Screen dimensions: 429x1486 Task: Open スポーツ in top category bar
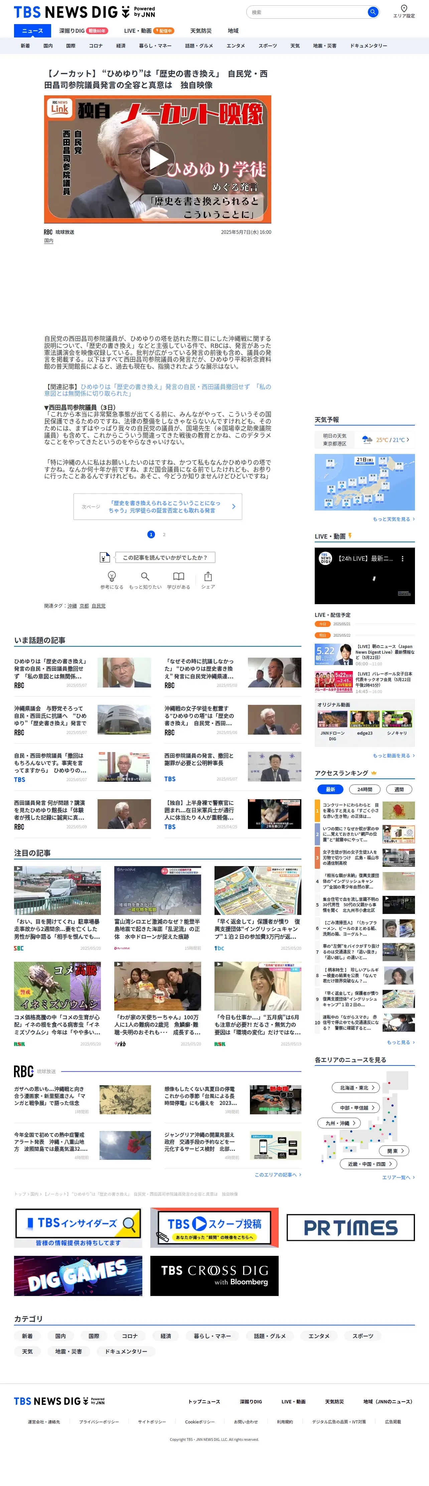coord(267,45)
